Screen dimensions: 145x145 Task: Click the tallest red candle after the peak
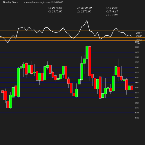coord(90,61)
